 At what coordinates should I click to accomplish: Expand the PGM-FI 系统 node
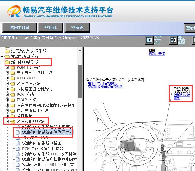coord(8,67)
